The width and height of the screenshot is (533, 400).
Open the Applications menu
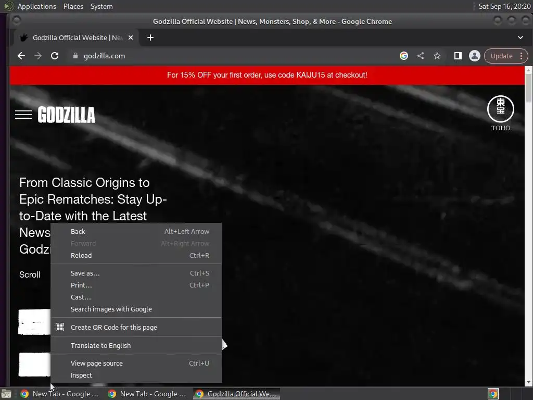pyautogui.click(x=37, y=6)
